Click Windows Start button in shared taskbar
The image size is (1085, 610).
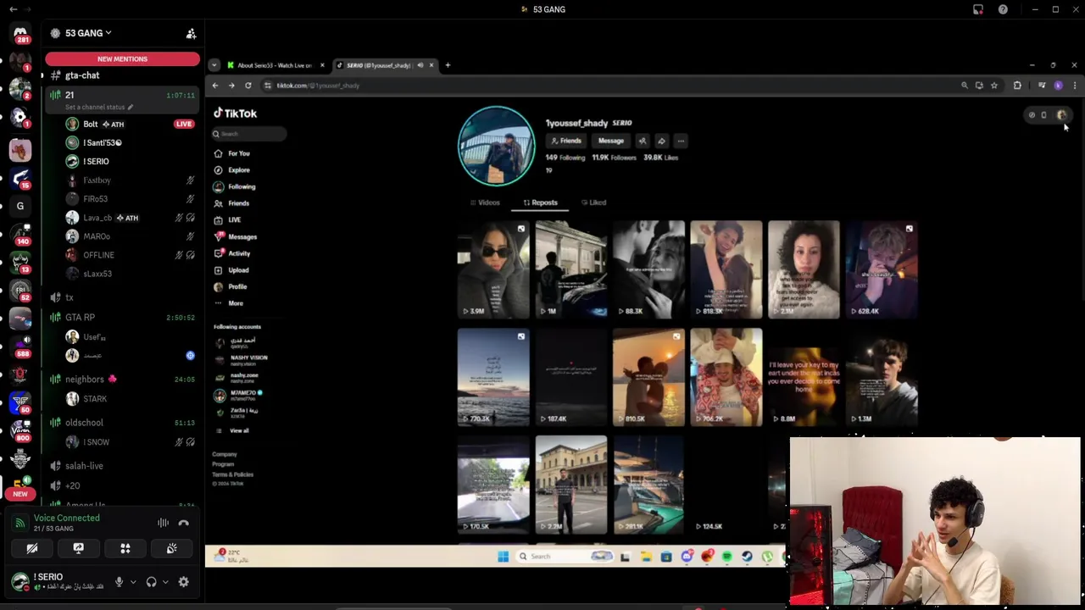click(503, 557)
